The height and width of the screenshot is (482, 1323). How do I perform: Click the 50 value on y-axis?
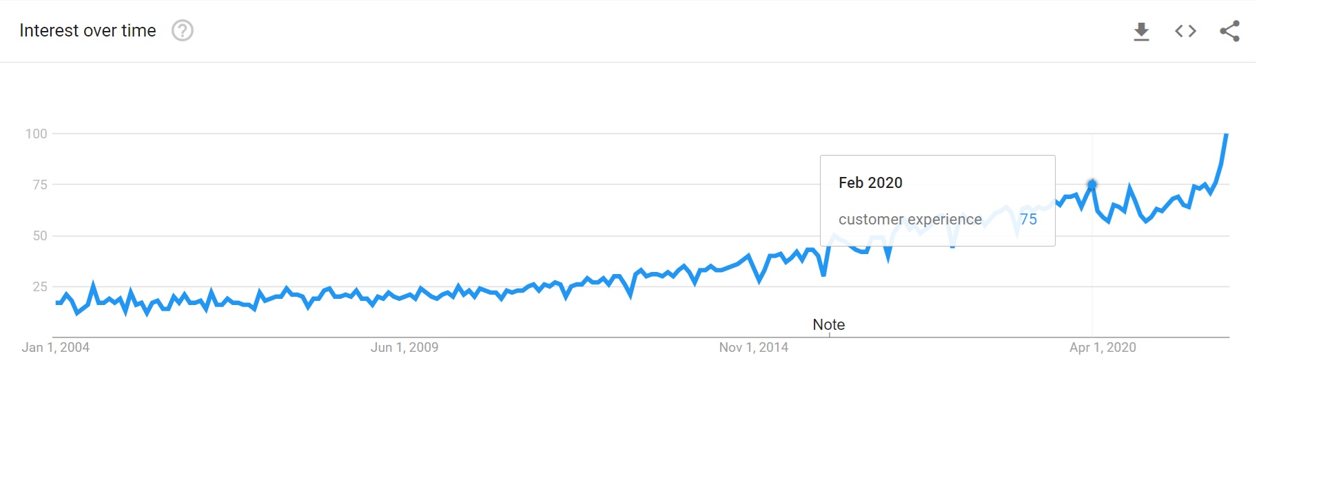40,235
